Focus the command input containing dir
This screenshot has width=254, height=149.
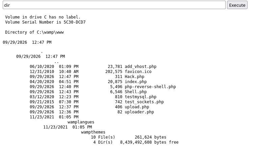click(x=114, y=5)
